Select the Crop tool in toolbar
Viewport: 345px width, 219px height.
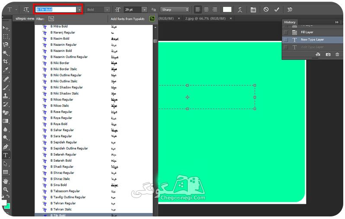(6, 62)
